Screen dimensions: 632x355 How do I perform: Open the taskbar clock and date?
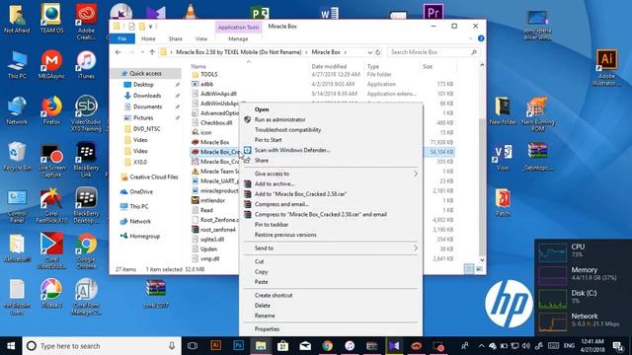point(592,346)
